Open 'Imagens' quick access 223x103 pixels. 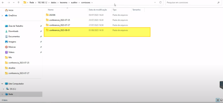pos(12,42)
